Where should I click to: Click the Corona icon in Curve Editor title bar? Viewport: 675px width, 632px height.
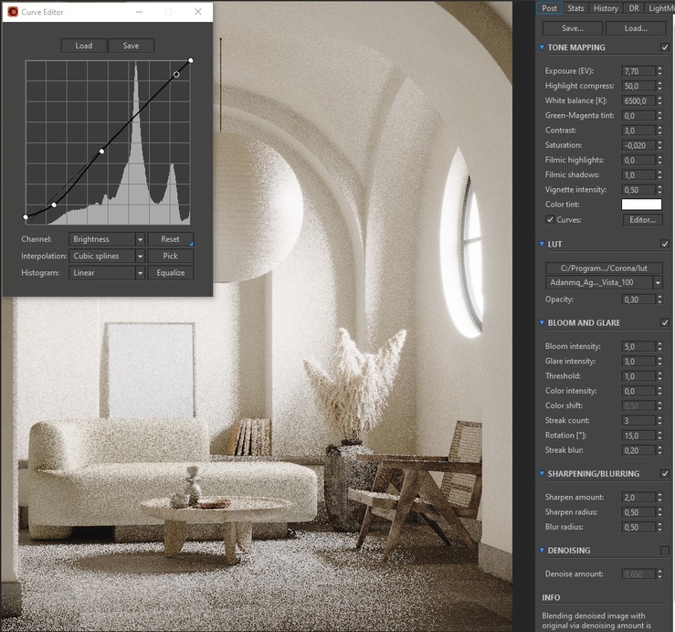point(12,12)
